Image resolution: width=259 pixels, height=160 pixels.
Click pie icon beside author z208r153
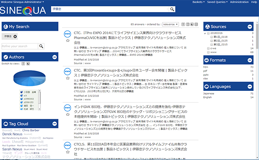21,102
